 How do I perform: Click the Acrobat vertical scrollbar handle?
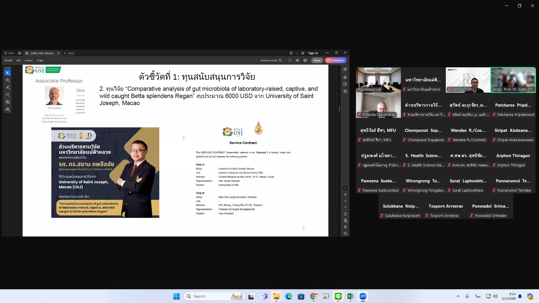click(x=339, y=109)
